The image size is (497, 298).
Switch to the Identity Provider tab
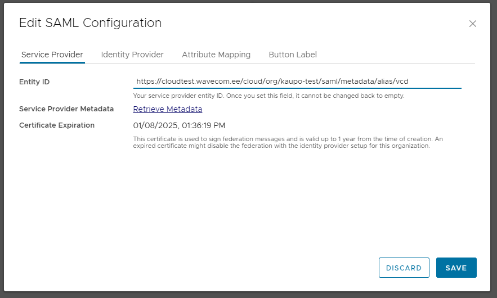132,55
